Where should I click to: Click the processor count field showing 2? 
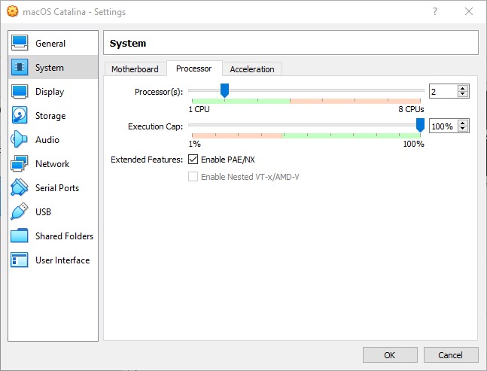tap(443, 91)
